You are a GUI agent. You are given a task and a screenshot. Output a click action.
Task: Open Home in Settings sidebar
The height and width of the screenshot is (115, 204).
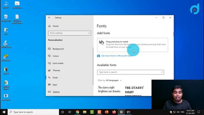click(55, 26)
